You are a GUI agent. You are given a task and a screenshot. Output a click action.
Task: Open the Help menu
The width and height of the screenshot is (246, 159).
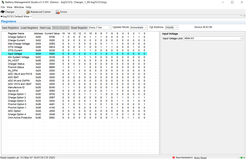(x=28, y=7)
